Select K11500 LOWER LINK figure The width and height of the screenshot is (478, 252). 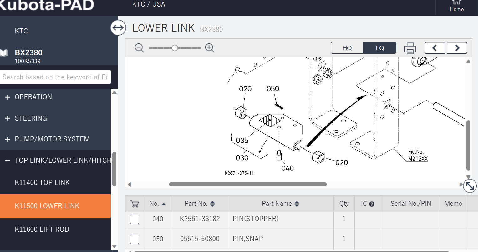coord(55,206)
